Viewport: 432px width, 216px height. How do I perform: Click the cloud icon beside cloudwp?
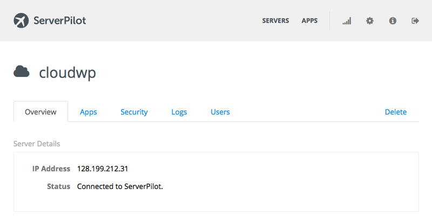pyautogui.click(x=22, y=72)
